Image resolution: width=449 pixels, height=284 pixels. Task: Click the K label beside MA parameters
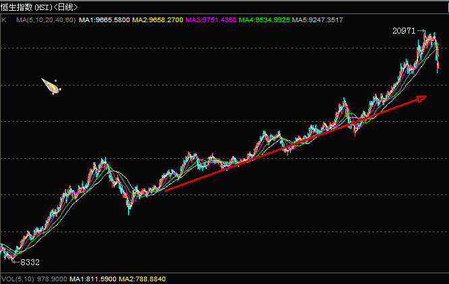pyautogui.click(x=4, y=20)
